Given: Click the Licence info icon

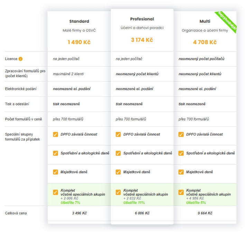Looking at the screenshot, I should pos(21,59).
